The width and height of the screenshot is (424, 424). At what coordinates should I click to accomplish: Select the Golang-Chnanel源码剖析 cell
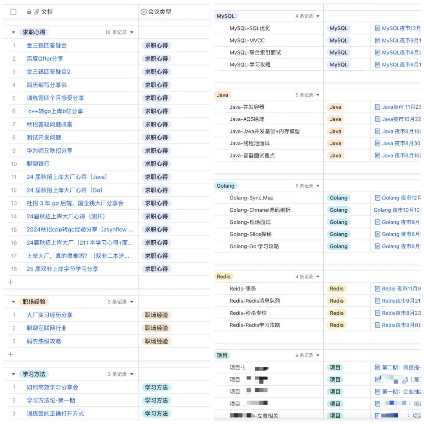point(269,210)
